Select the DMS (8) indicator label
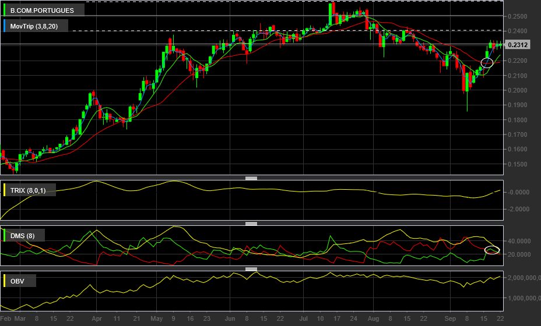The width and height of the screenshot is (541, 326). tap(22, 236)
